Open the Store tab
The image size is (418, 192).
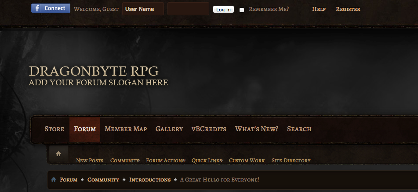(55, 129)
